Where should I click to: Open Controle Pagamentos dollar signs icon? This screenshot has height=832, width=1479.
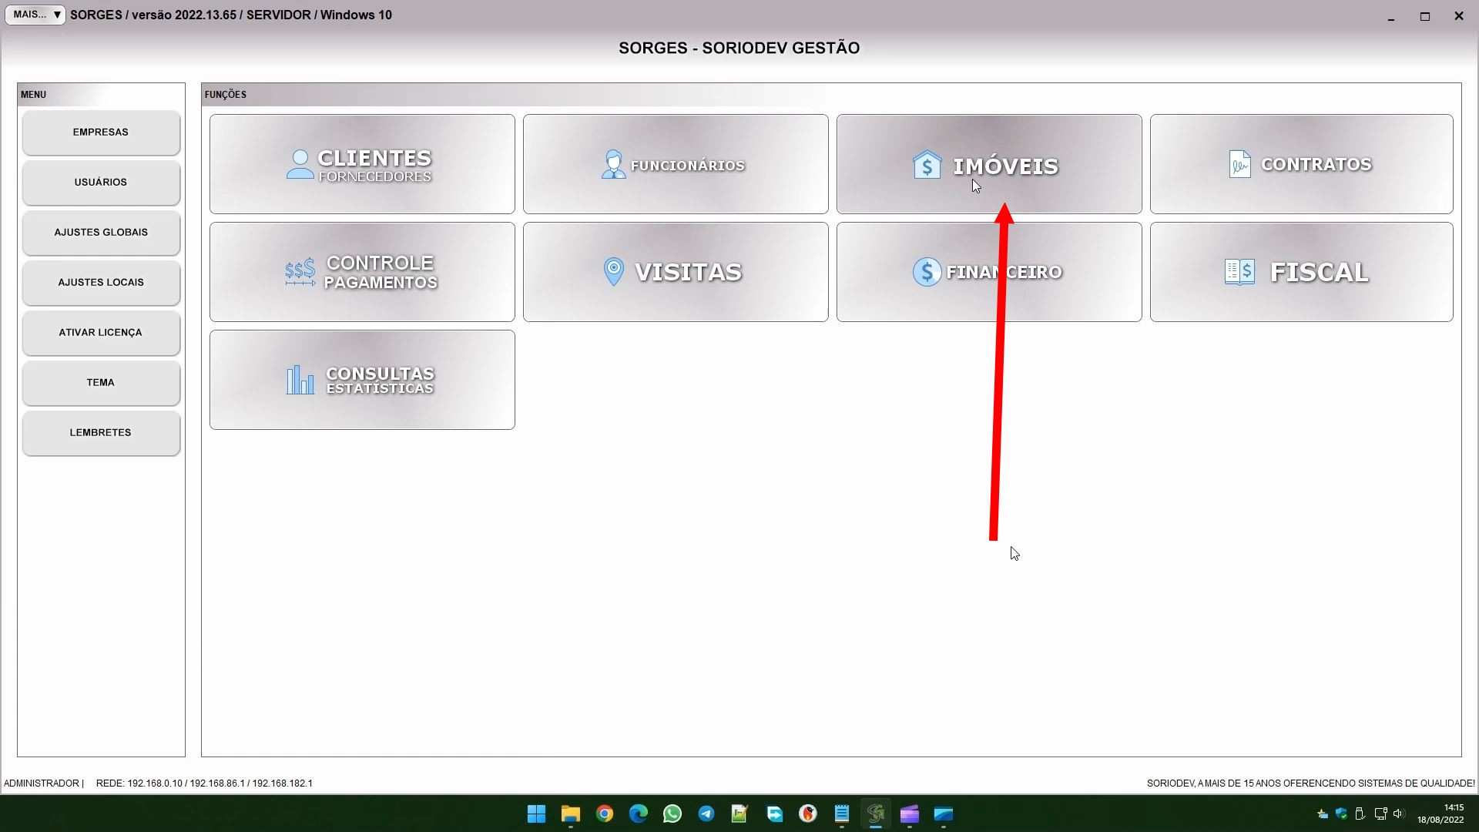pos(300,272)
